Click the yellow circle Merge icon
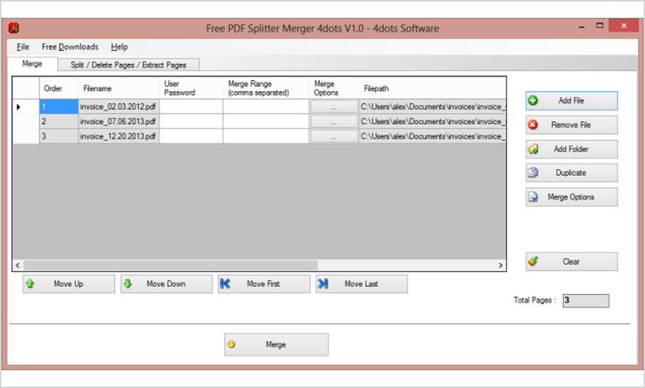This screenshot has height=388, width=645. [231, 344]
